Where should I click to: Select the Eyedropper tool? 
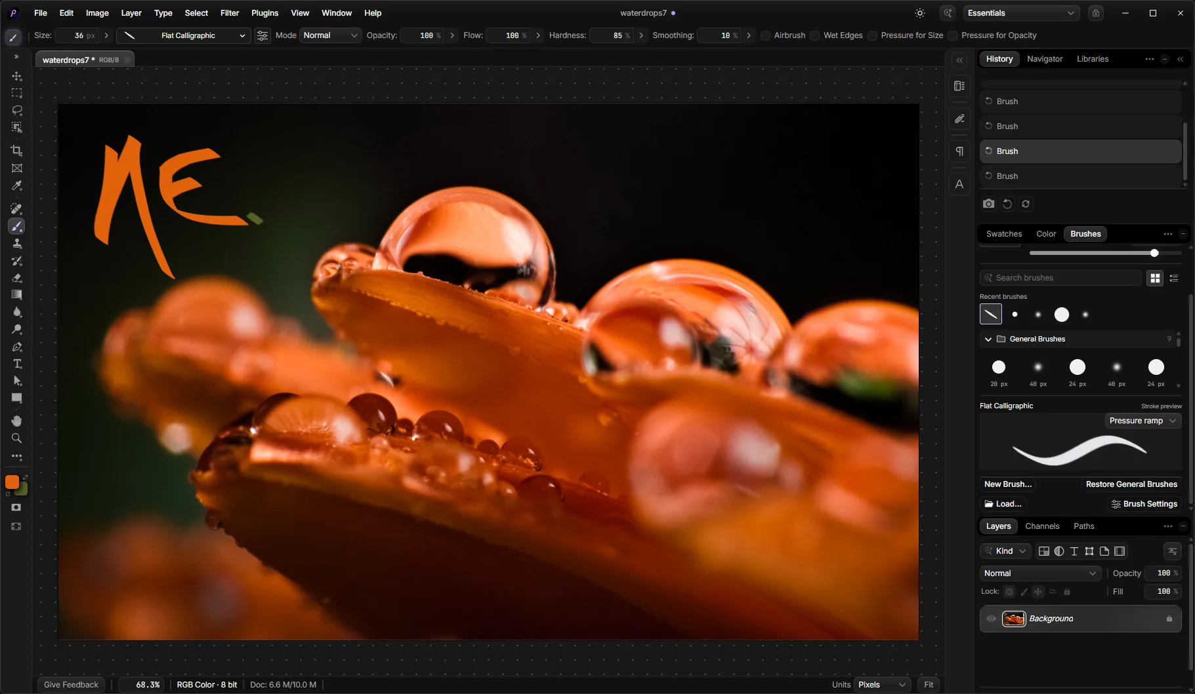point(17,186)
